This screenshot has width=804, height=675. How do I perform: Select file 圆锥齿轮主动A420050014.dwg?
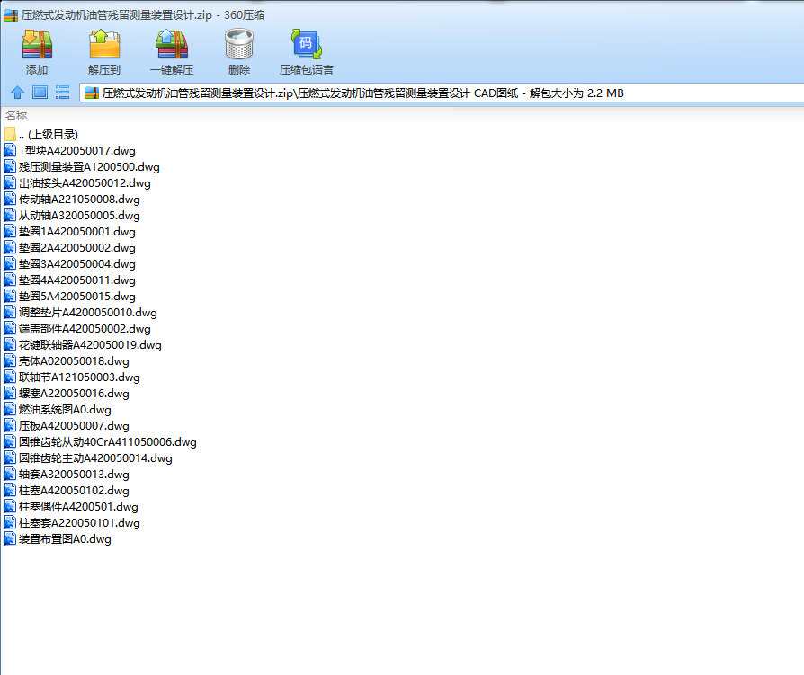(88, 457)
